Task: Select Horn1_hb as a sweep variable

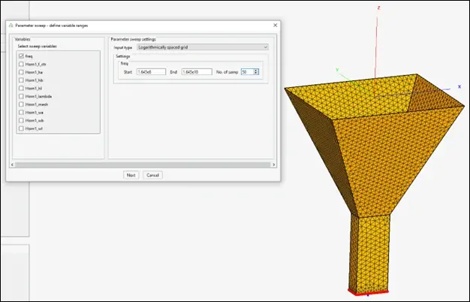Action: click(22, 80)
